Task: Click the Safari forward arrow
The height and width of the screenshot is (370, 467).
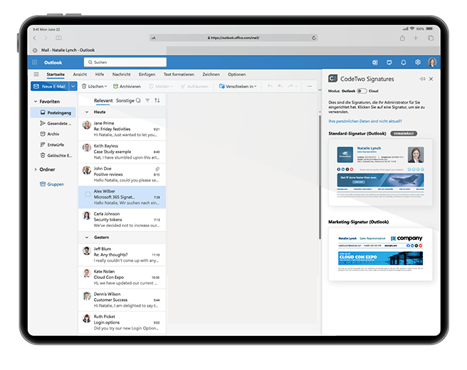Action: [46, 38]
